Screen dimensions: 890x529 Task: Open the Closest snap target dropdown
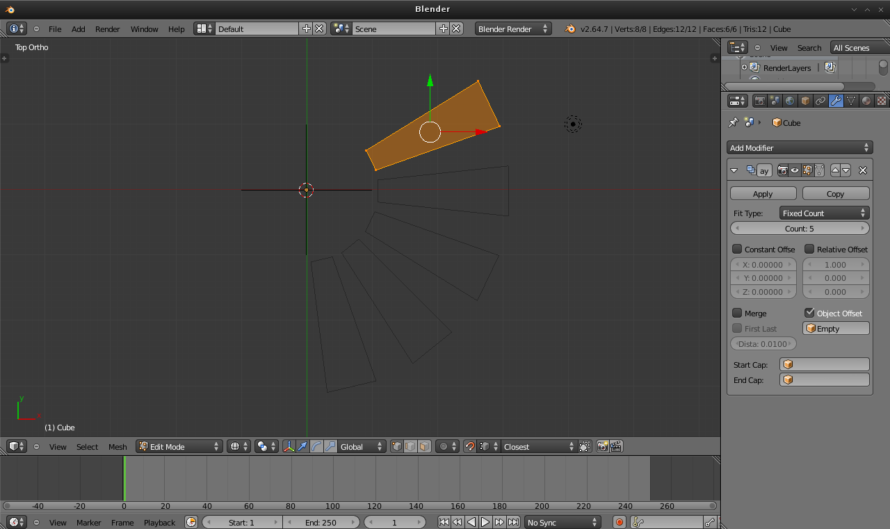pyautogui.click(x=540, y=446)
